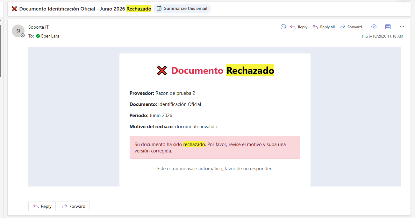Click the SI sender avatar
This screenshot has width=415, height=218.
pyautogui.click(x=18, y=31)
